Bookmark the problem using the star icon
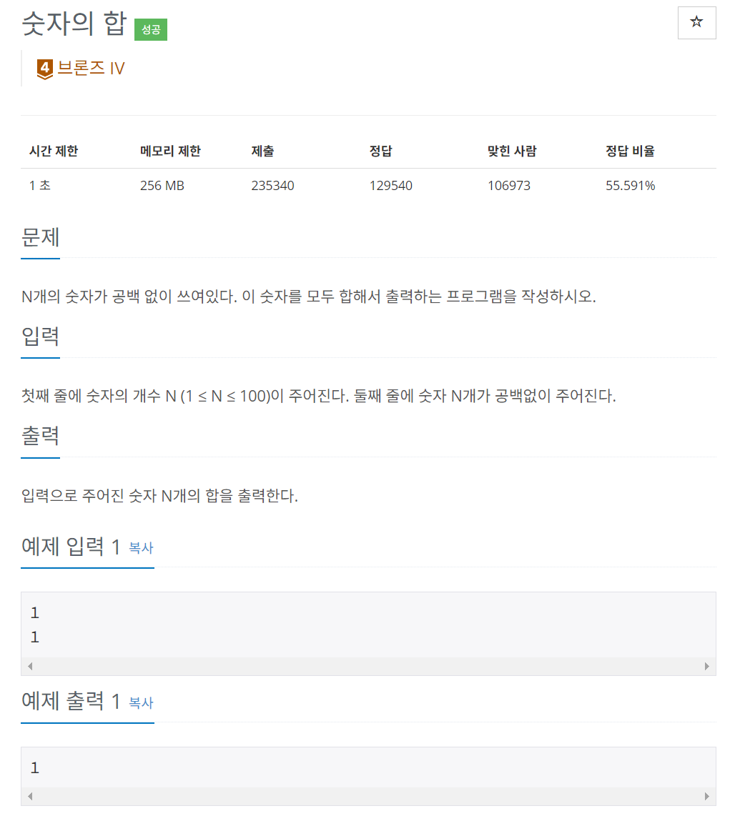740x821 pixels. tap(696, 22)
